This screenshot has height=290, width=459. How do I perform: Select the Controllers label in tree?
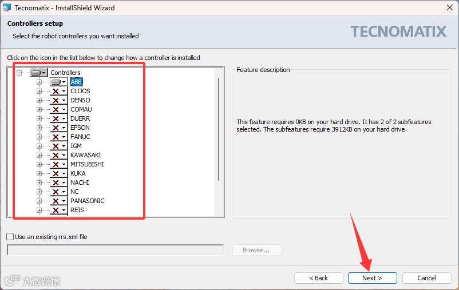[x=65, y=73]
